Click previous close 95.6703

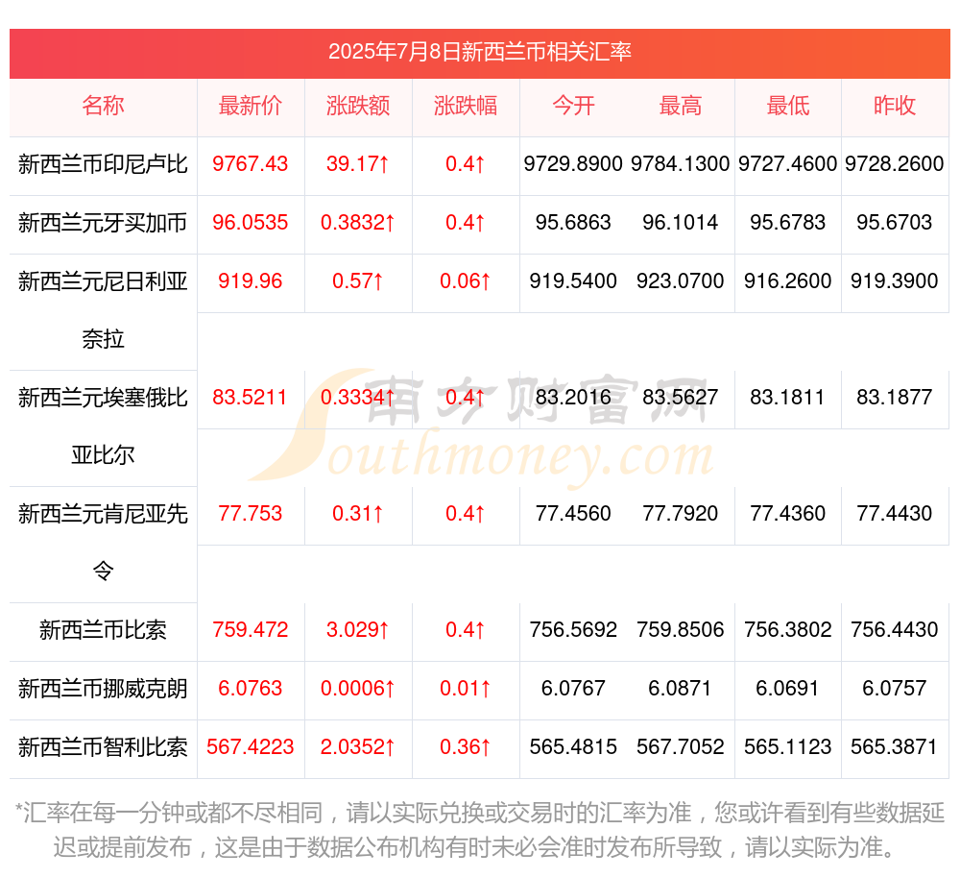pyautogui.click(x=895, y=222)
